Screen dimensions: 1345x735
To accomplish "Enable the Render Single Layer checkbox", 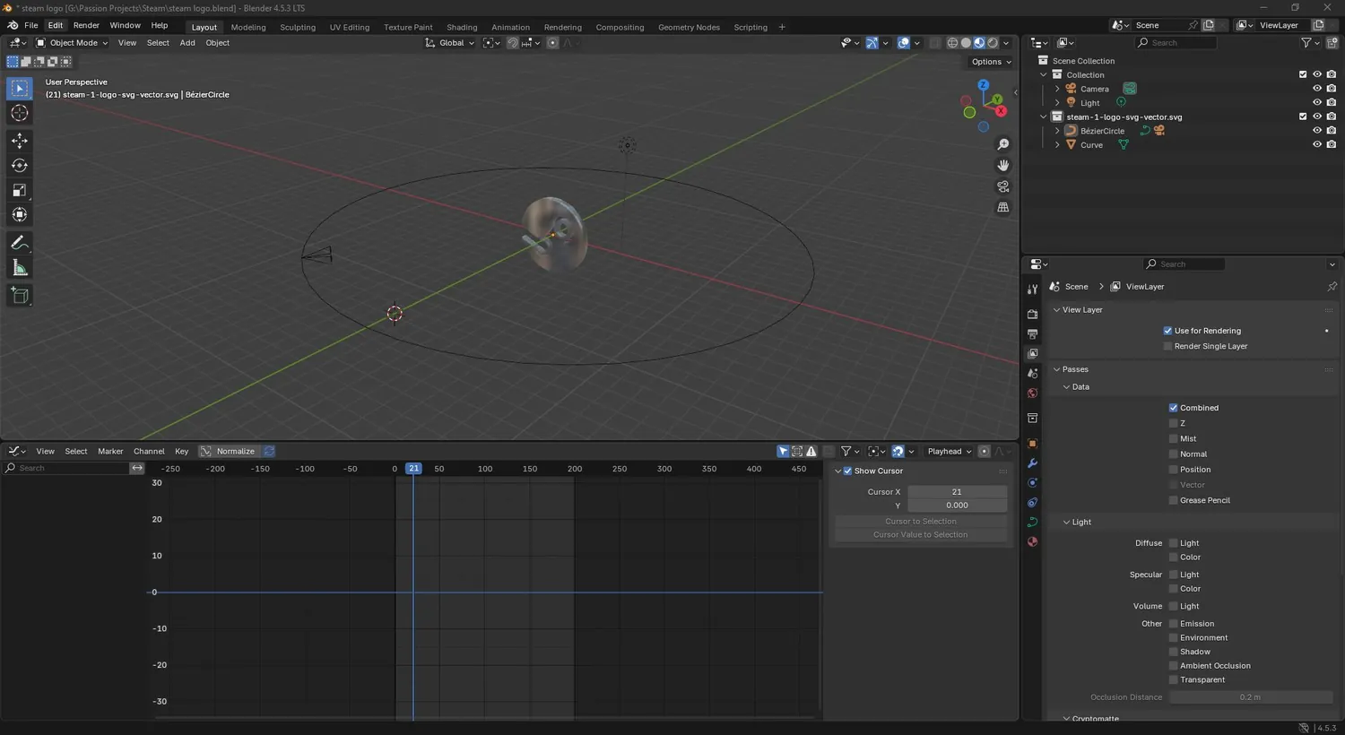I will click(1167, 346).
